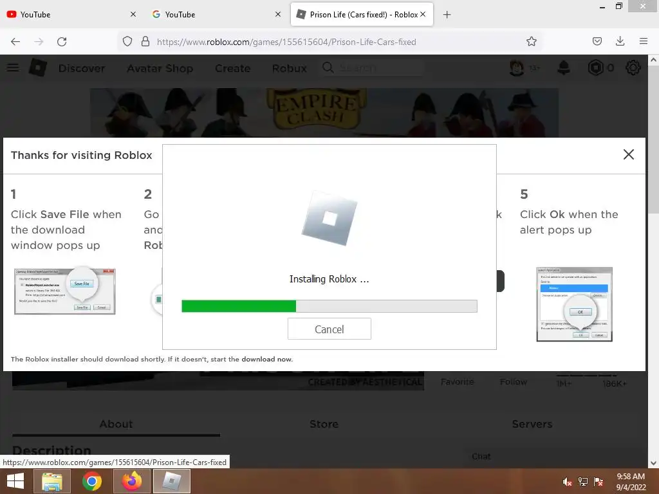The width and height of the screenshot is (659, 494).
Task: Click the Empire Clash banner ad
Action: coord(324,112)
